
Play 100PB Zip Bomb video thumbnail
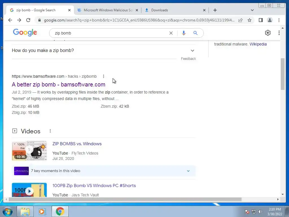point(29,190)
